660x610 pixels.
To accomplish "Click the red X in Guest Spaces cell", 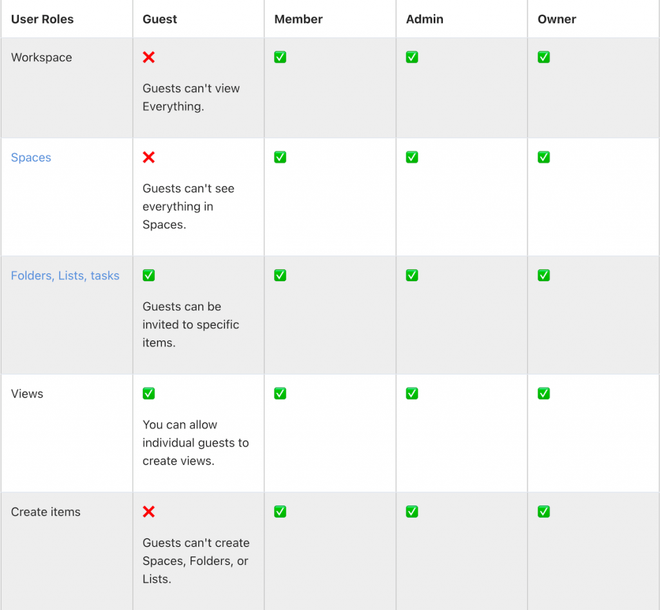I will (x=149, y=157).
